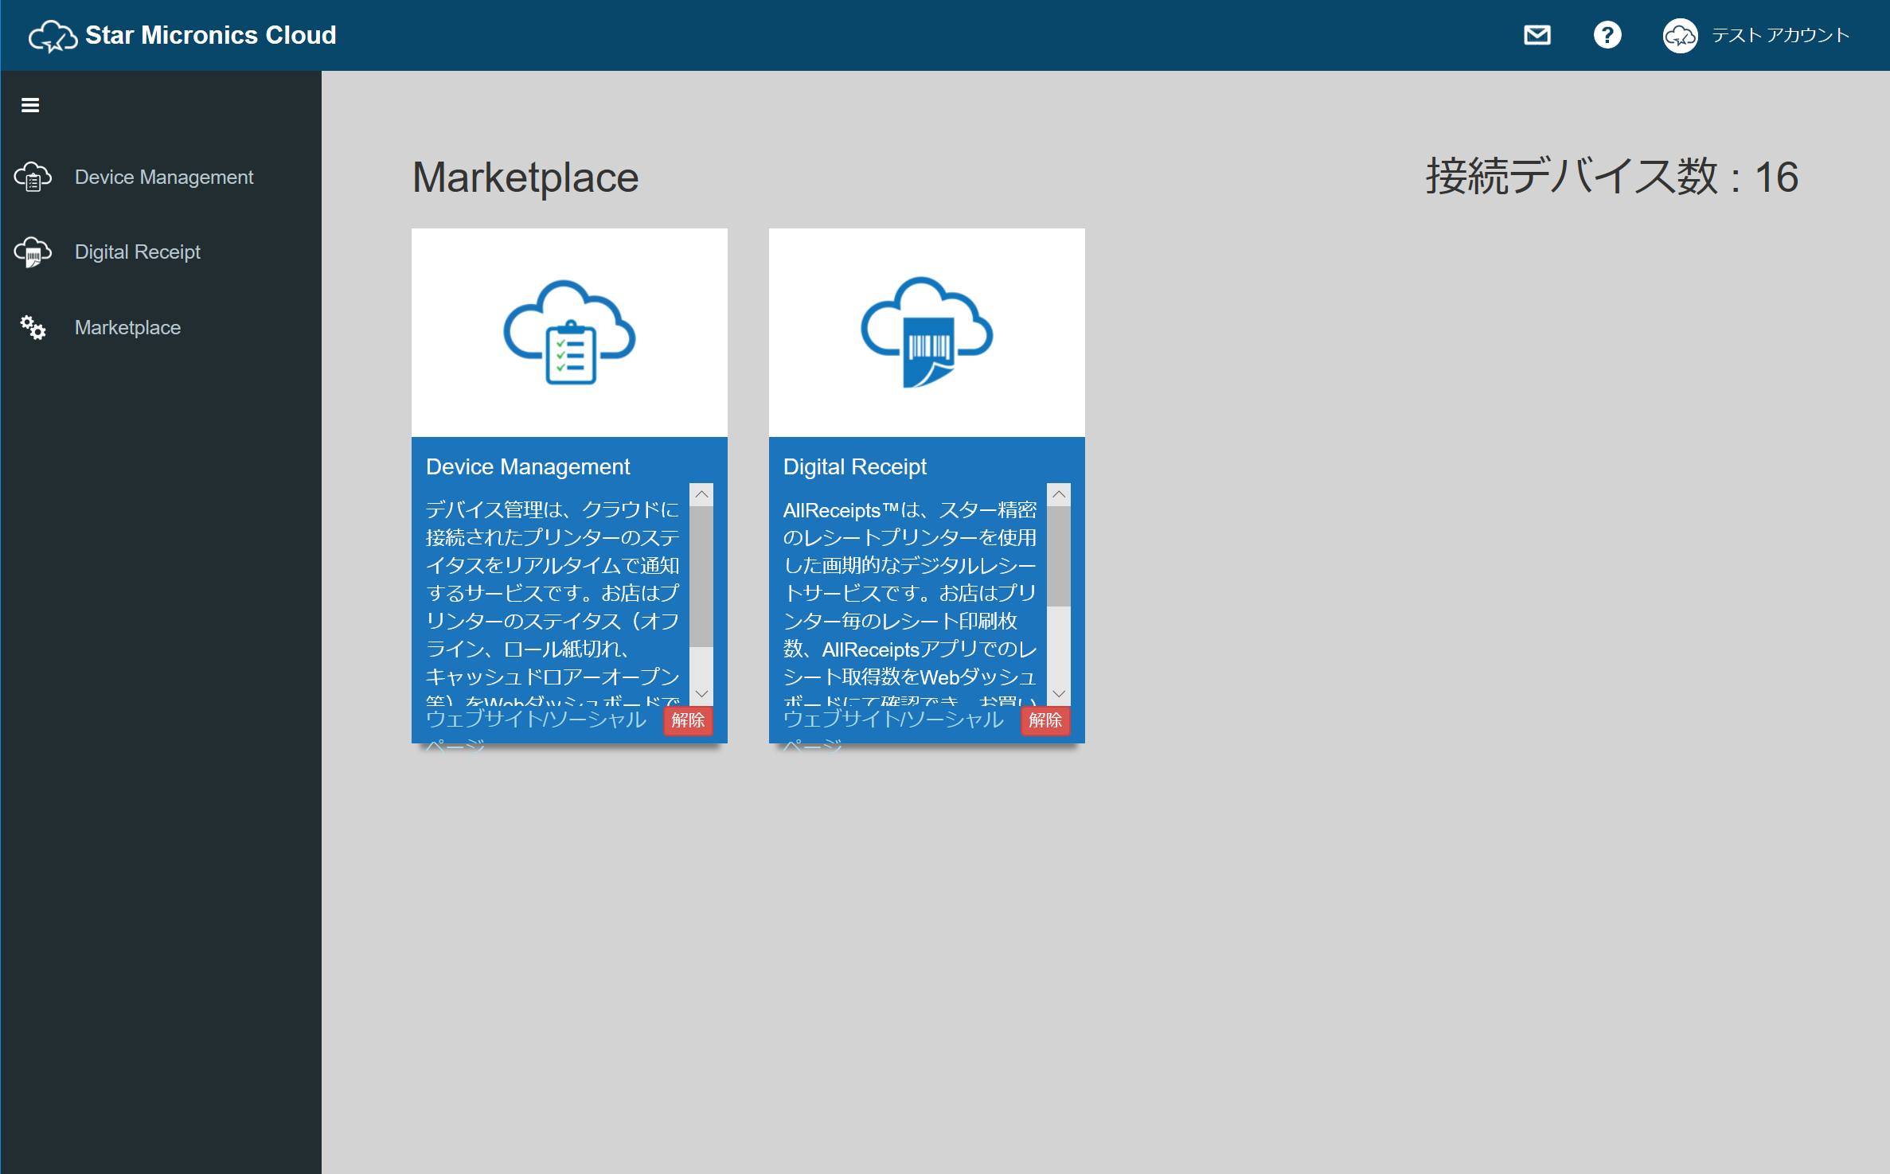Click the Device Management card cloud clipboard image
Image resolution: width=1890 pixels, height=1174 pixels.
coord(569,332)
